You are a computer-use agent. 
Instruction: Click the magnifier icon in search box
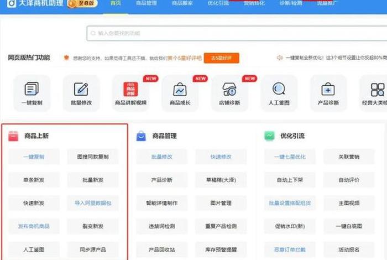coord(93,33)
